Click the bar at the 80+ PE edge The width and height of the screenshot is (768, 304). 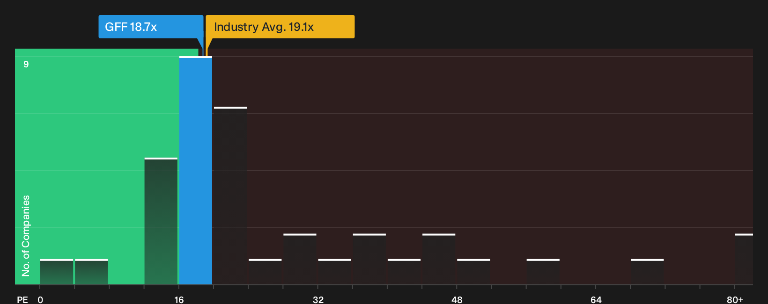tap(744, 259)
